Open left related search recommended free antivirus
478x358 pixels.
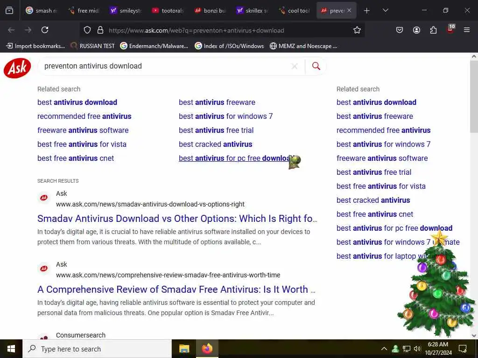(84, 116)
